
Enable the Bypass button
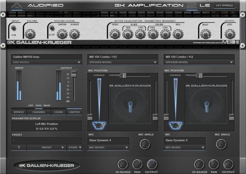point(19,112)
